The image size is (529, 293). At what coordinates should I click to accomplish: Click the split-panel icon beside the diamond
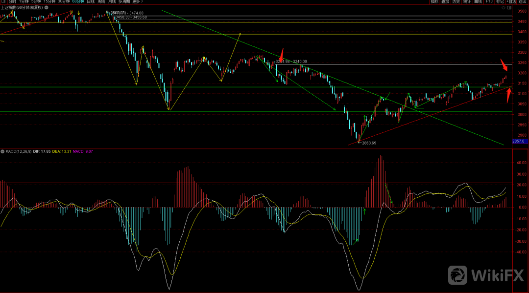509,8
